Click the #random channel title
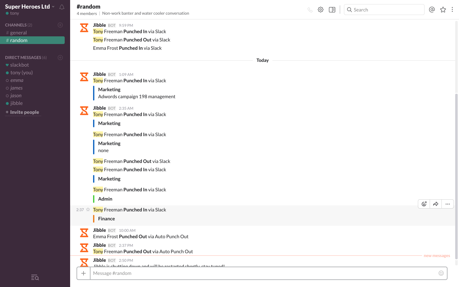 (88, 6)
